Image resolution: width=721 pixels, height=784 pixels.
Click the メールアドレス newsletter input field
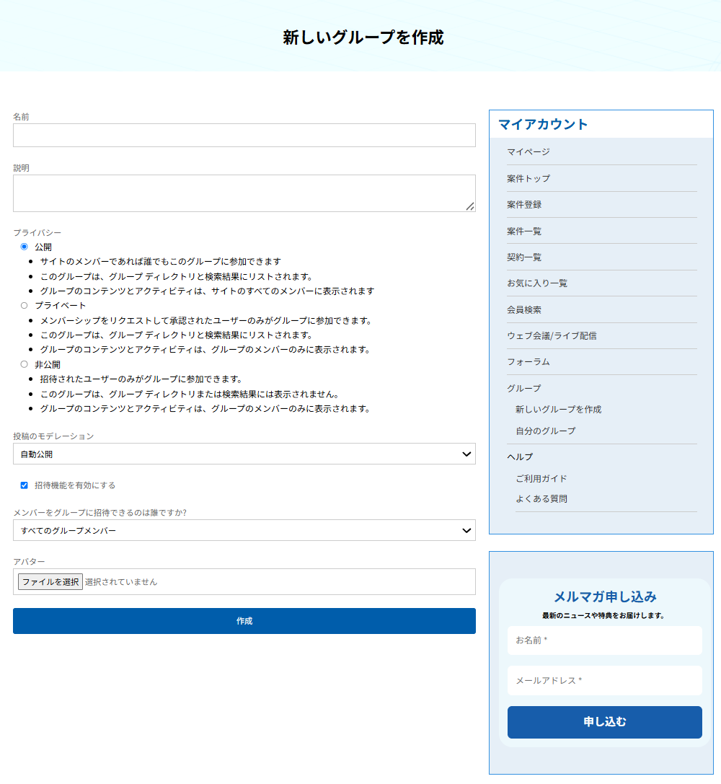coord(605,680)
